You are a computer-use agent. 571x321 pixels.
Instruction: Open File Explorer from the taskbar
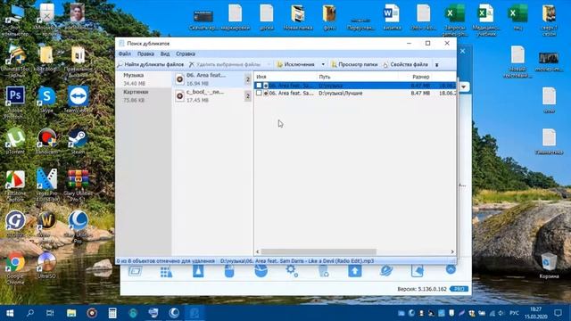tap(71, 313)
